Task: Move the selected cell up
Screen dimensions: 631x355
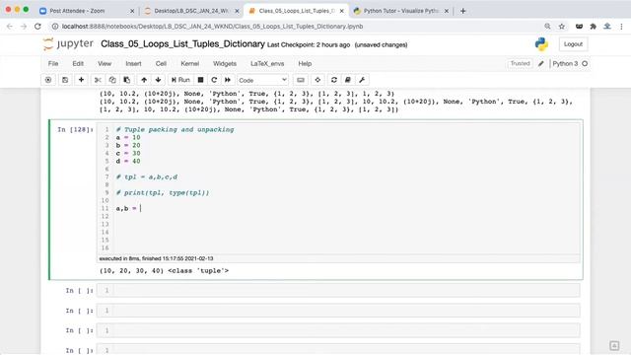Action: [144, 80]
